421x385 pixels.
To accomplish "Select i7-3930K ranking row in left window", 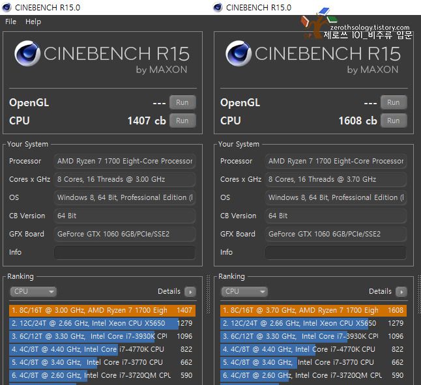I will coord(102,336).
